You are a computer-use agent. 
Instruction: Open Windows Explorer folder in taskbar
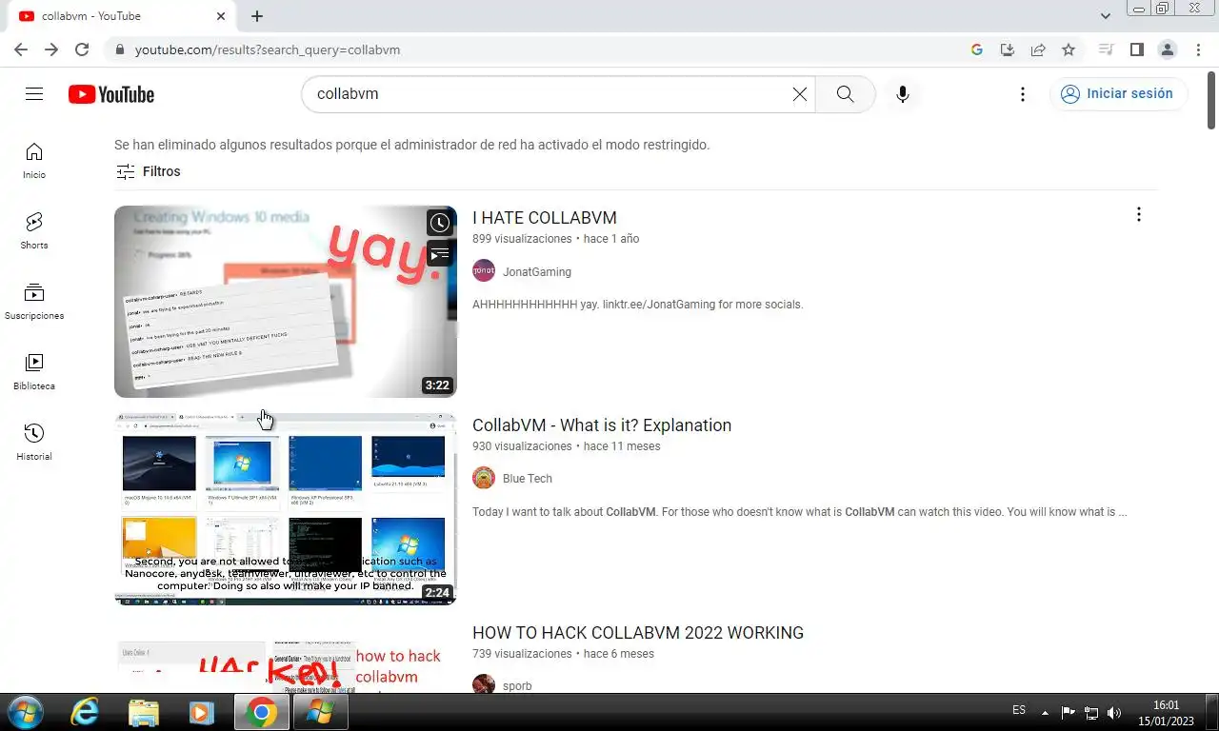144,712
